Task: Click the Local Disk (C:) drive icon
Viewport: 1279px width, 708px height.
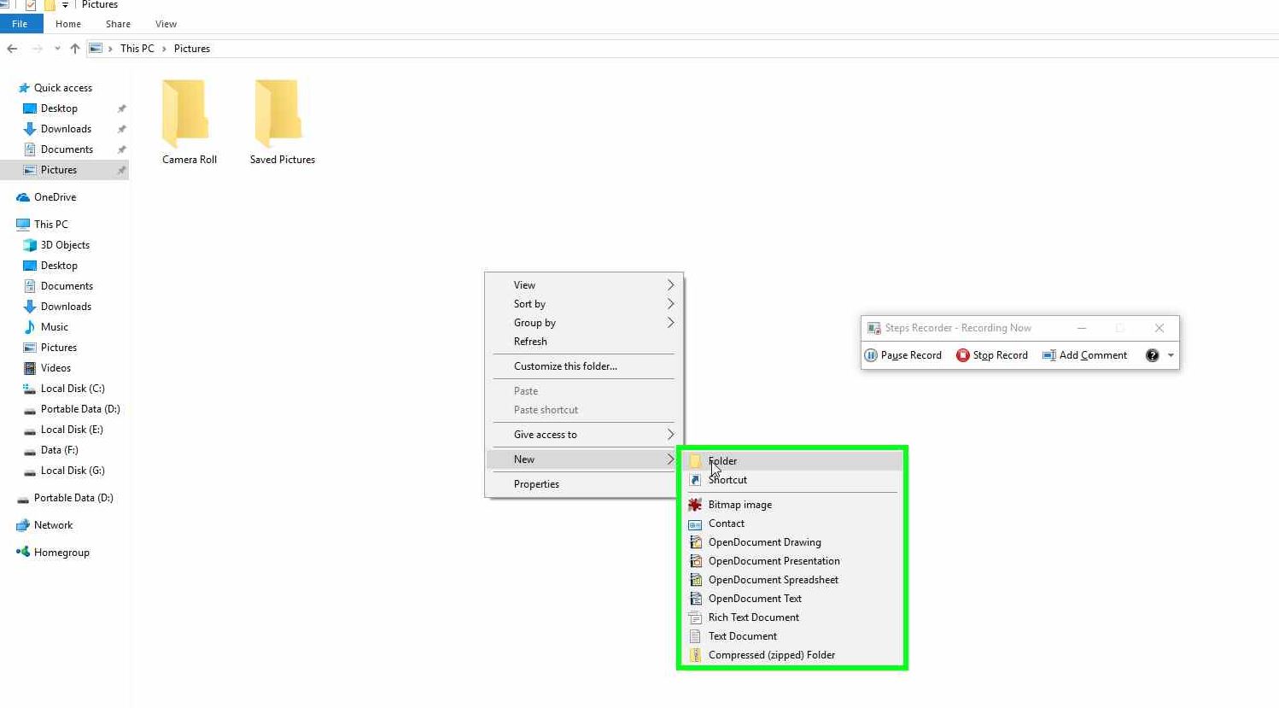Action: tap(30, 389)
